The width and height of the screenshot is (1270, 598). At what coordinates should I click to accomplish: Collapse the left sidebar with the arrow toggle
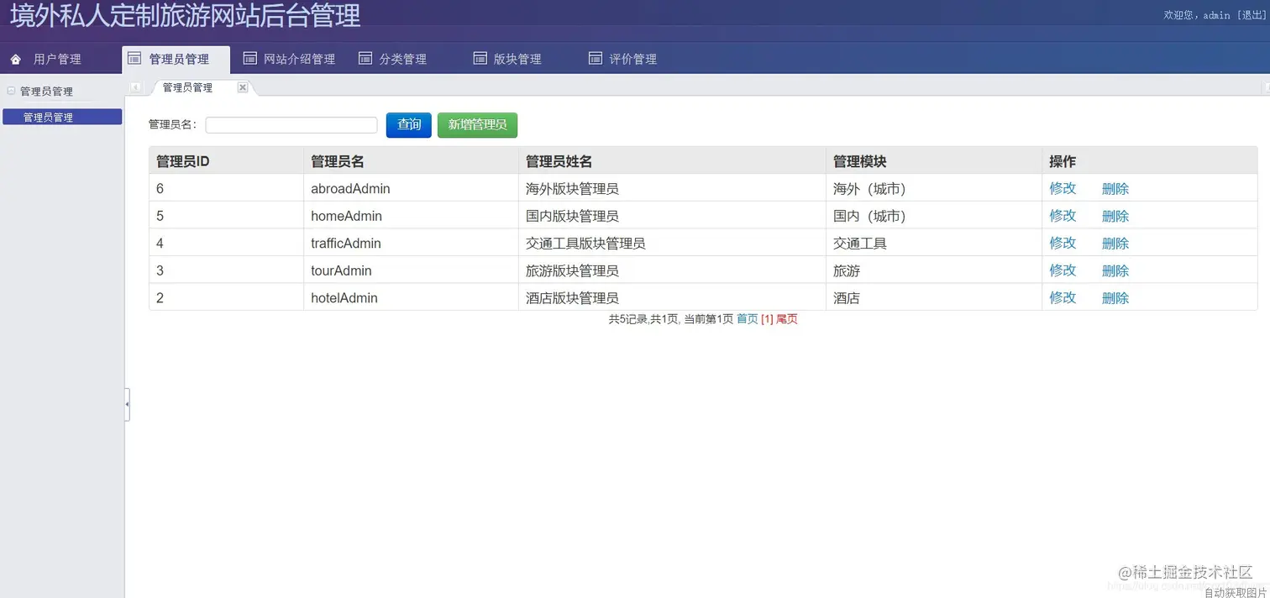127,404
